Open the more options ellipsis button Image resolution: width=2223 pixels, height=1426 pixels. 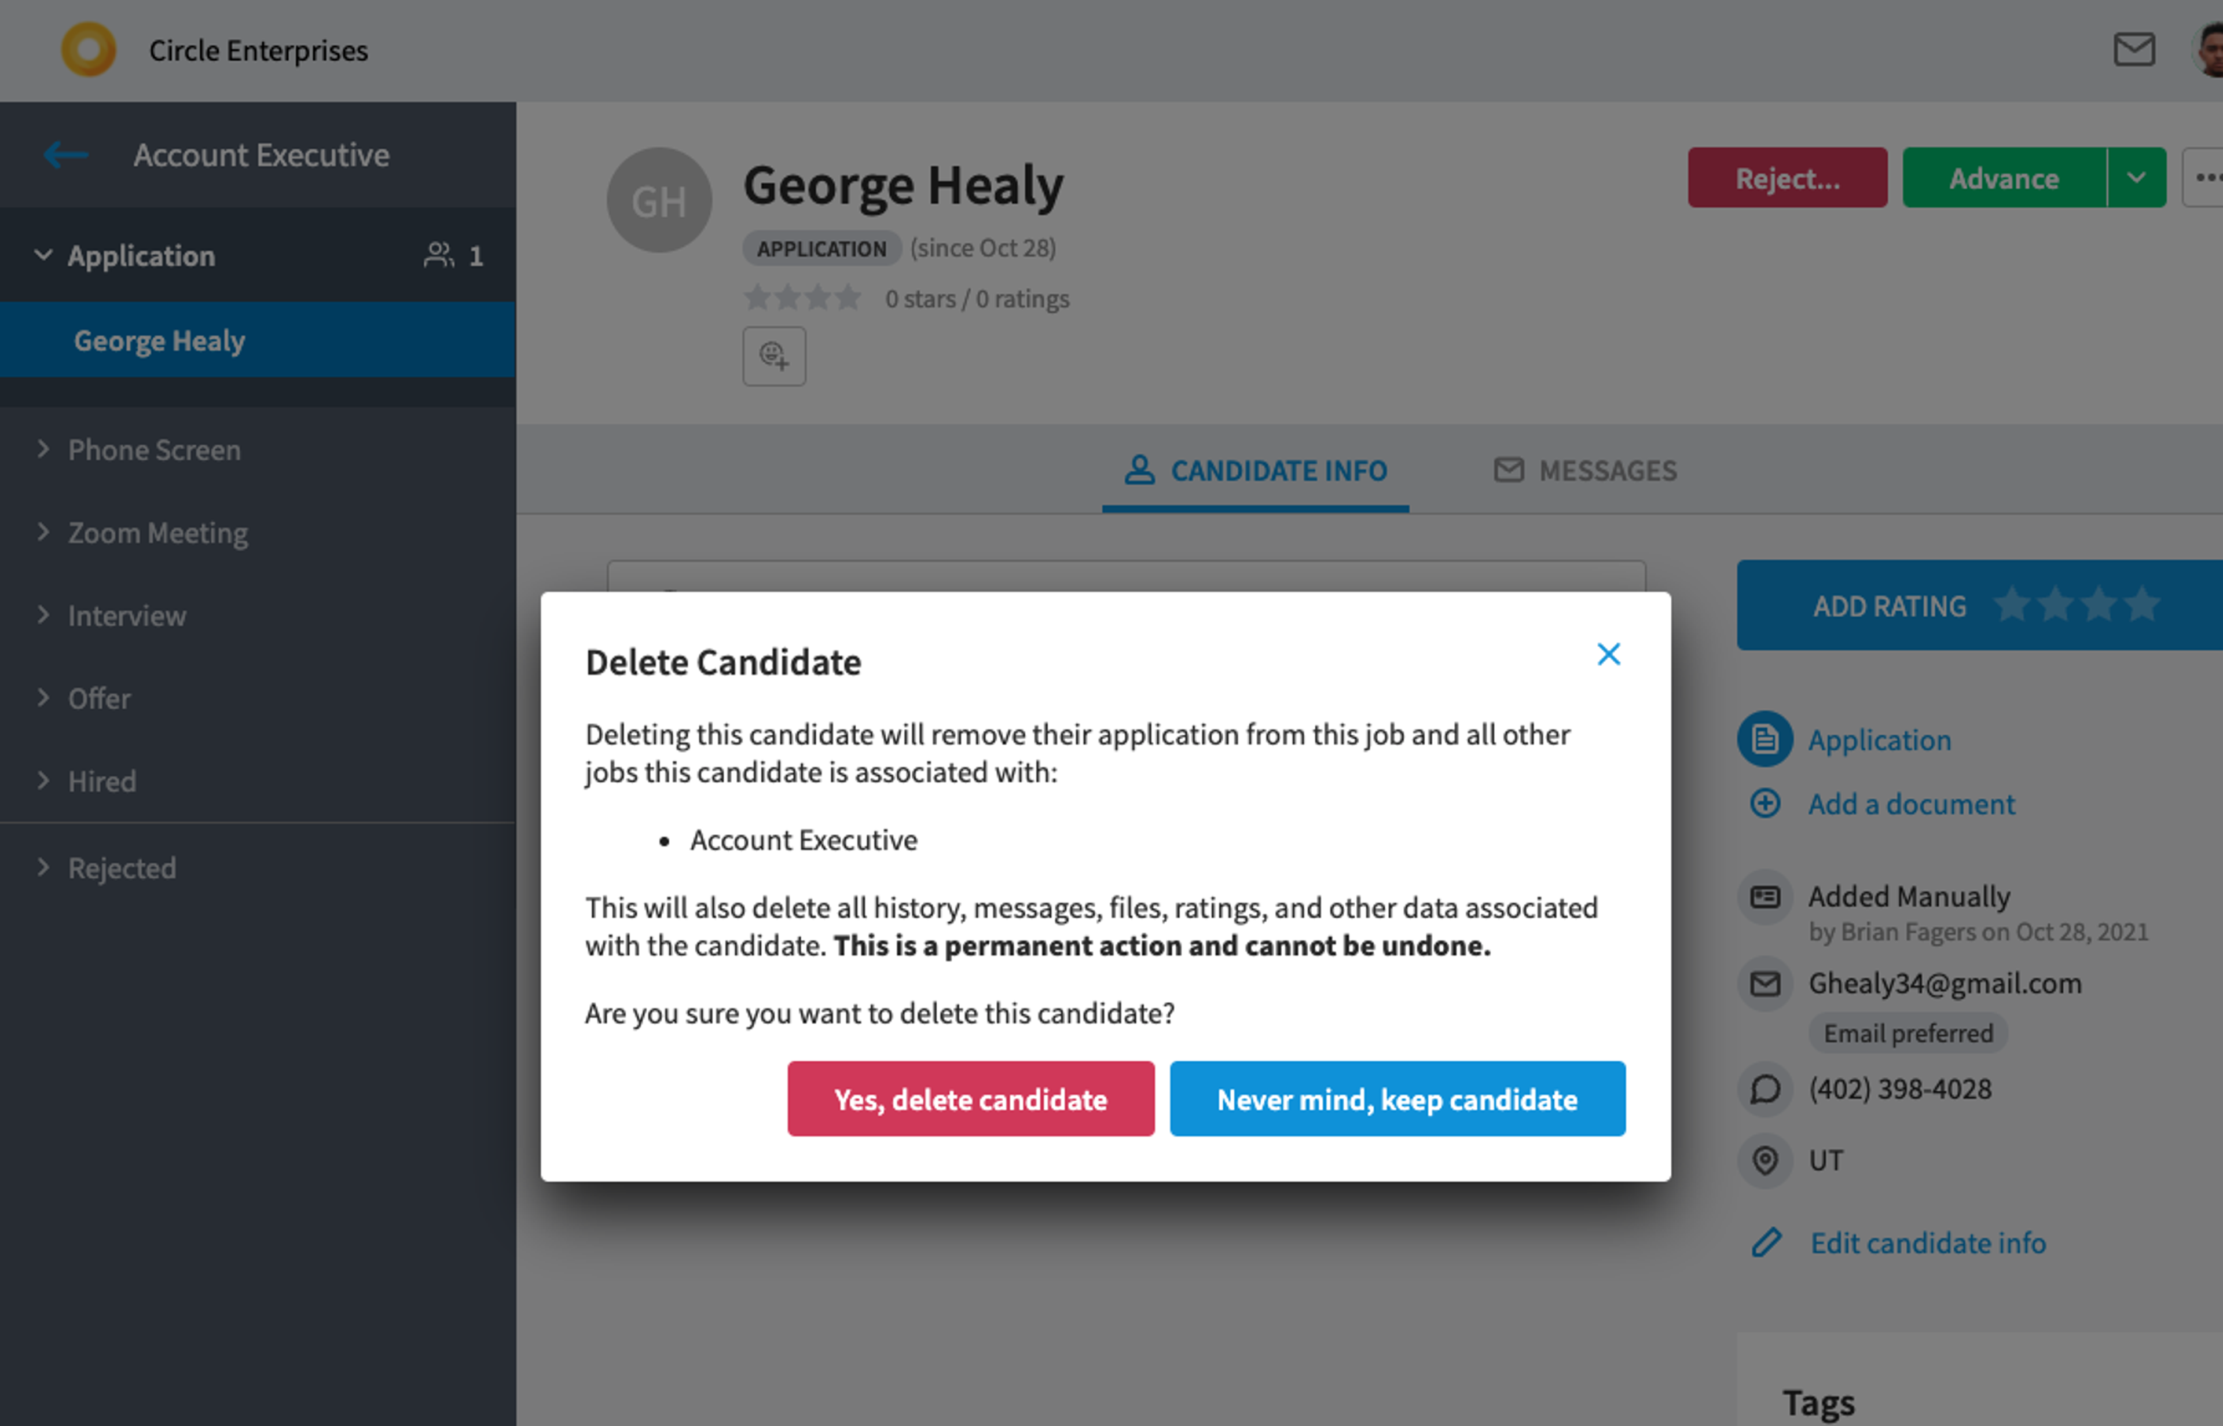click(2204, 177)
